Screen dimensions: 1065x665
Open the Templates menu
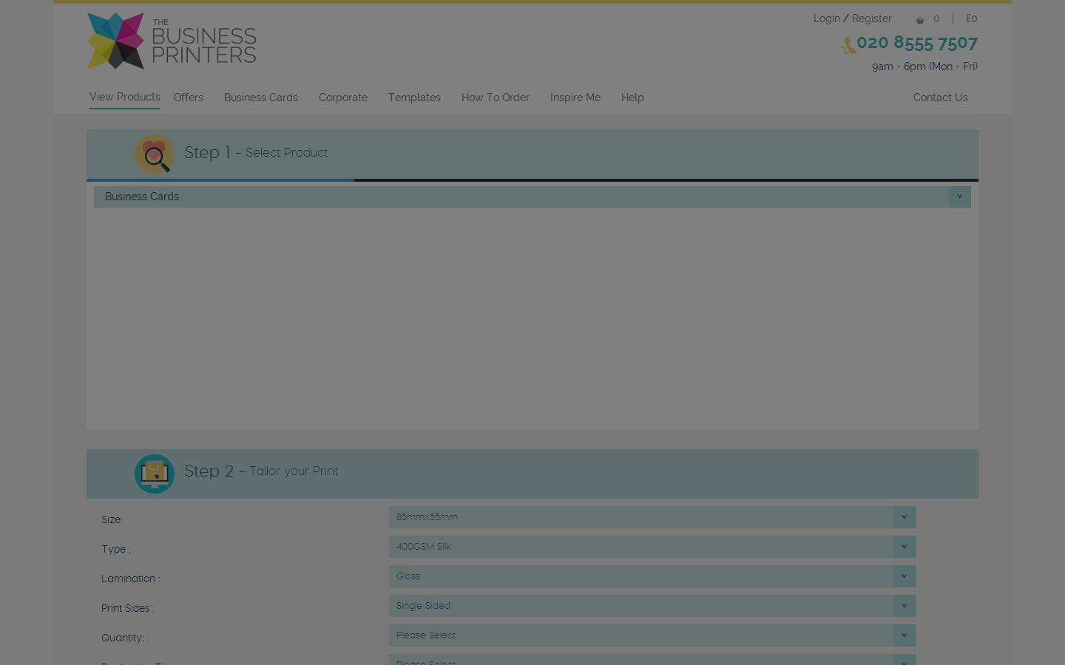click(x=414, y=98)
